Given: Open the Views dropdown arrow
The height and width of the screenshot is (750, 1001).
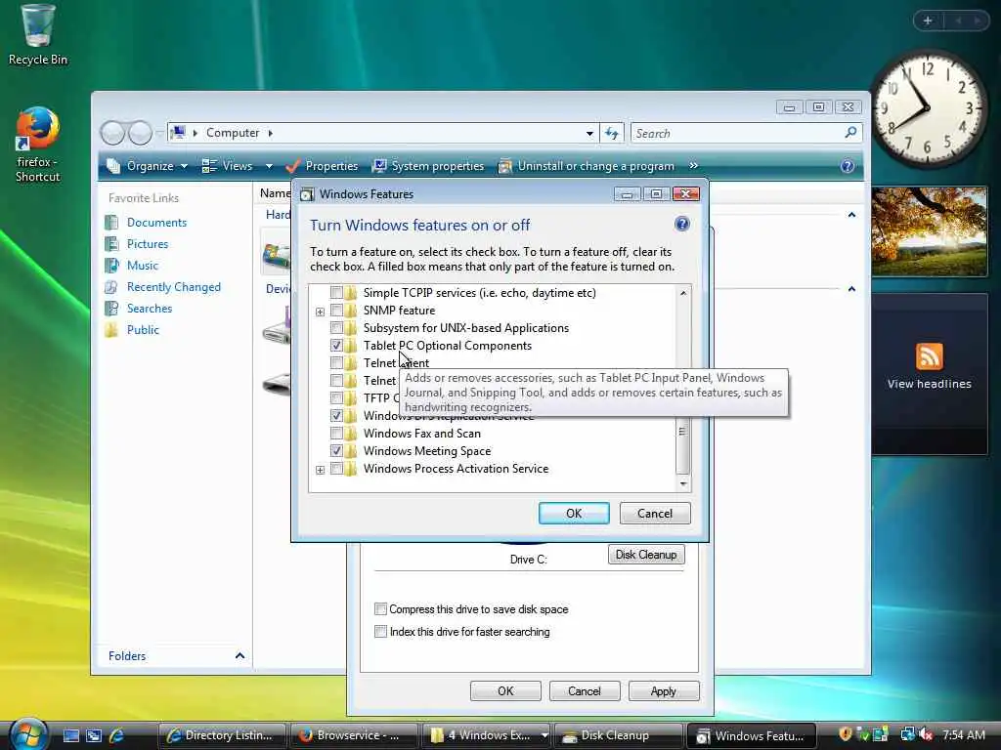Looking at the screenshot, I should coord(269,166).
